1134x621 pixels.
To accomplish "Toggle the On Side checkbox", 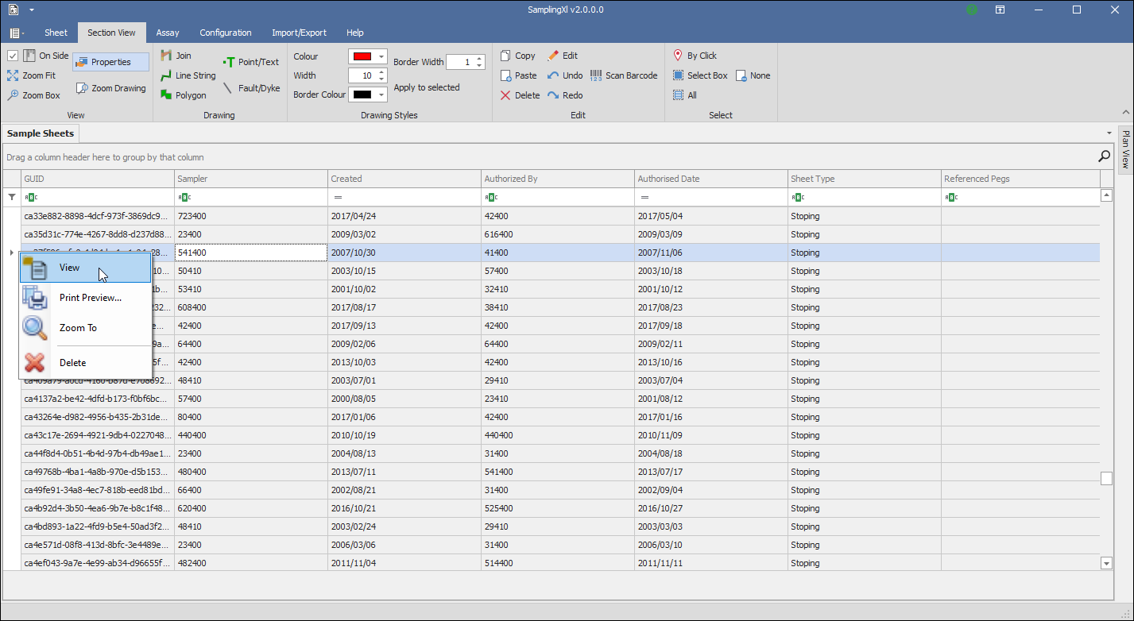I will [13, 56].
